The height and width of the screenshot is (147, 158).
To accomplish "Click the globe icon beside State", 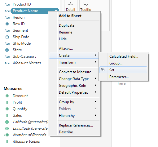I will (x=7, y=50).
